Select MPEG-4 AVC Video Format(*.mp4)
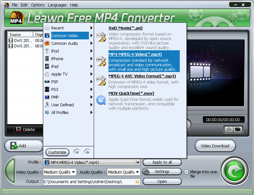254x195 pixels. (142, 76)
